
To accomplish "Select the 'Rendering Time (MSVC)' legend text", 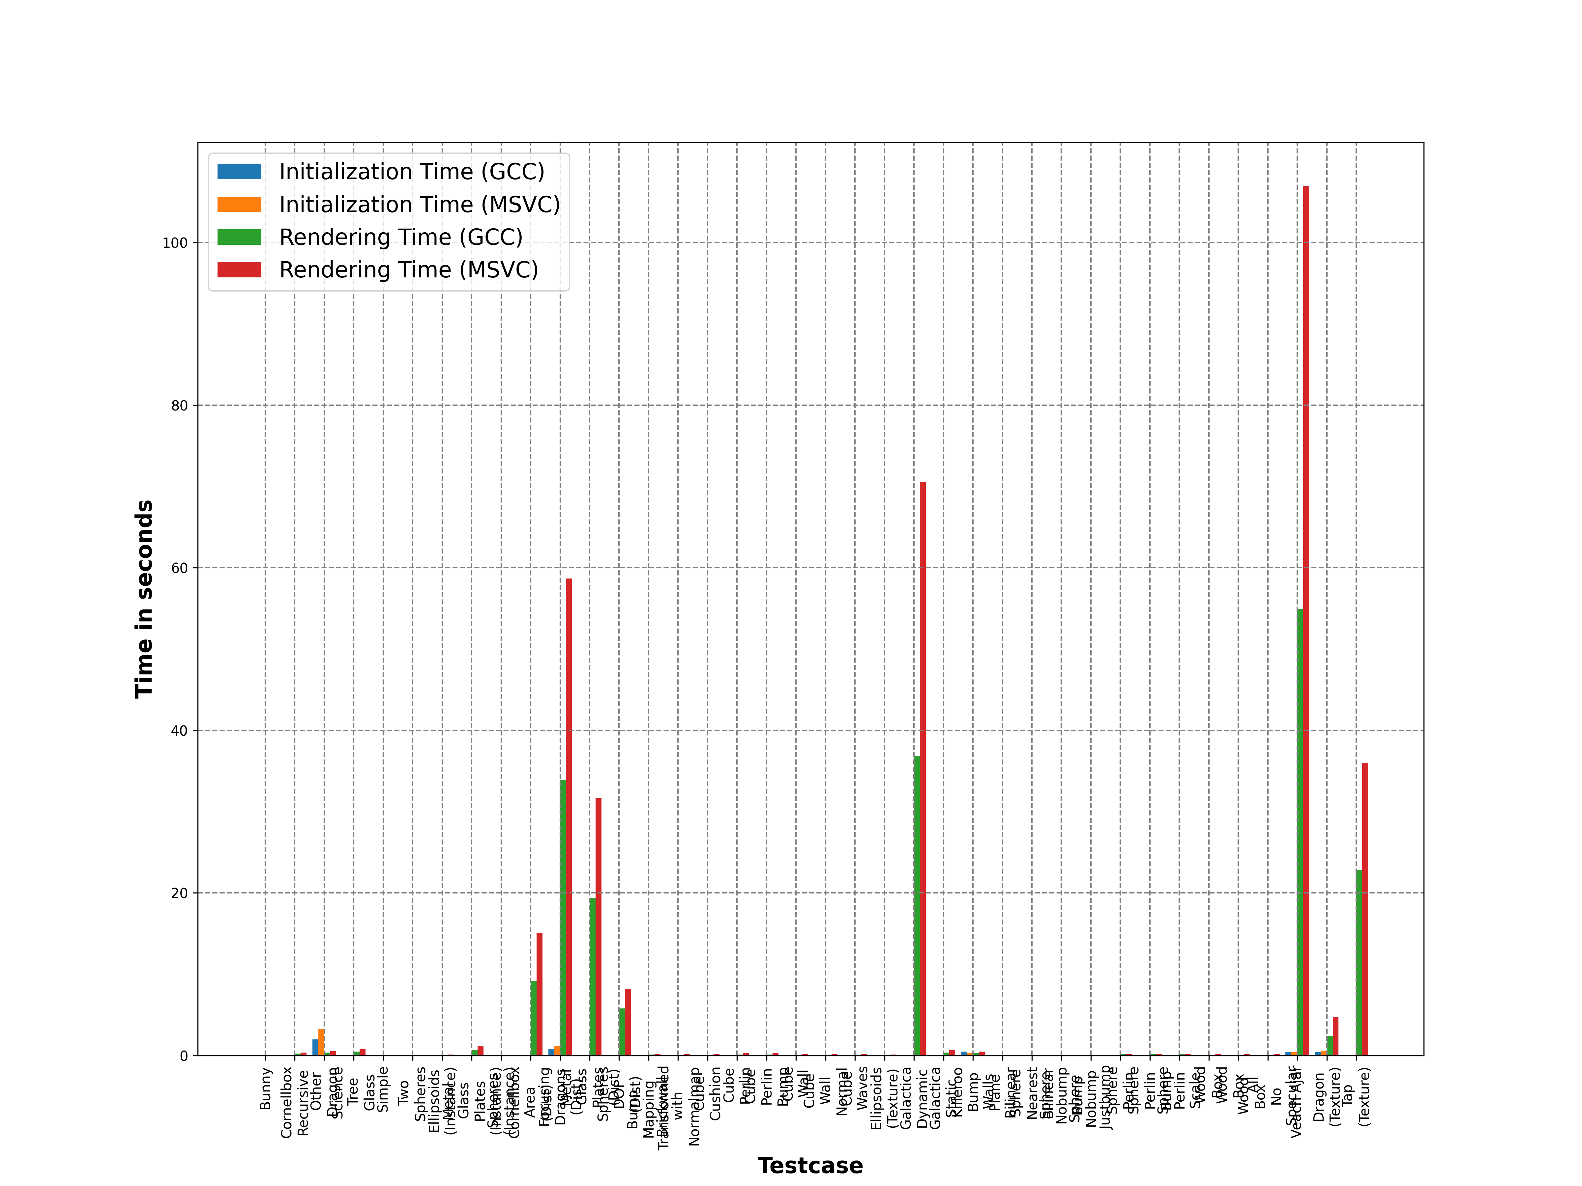I will pos(408,269).
